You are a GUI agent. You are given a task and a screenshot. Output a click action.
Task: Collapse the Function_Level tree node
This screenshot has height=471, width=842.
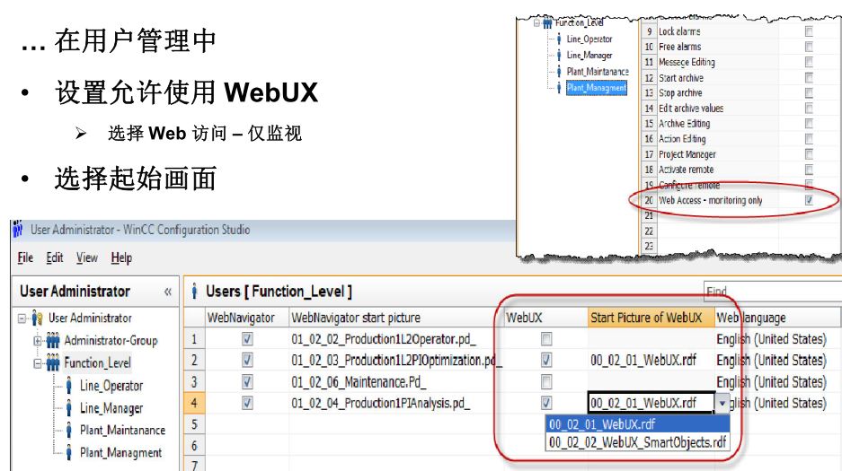(x=38, y=362)
